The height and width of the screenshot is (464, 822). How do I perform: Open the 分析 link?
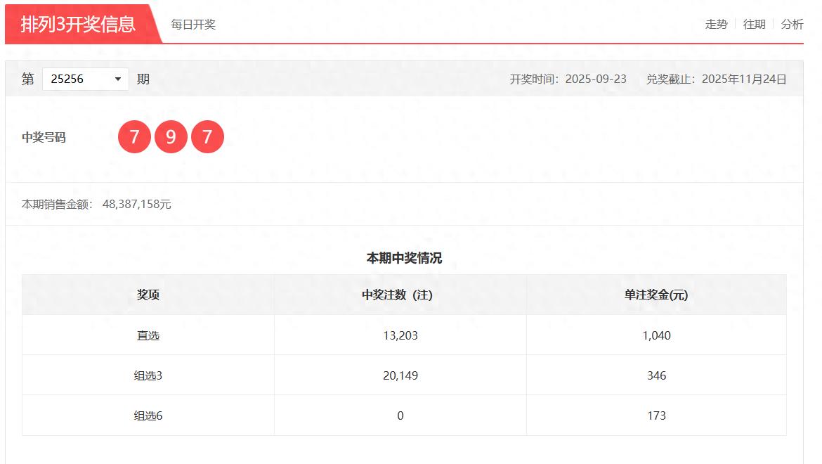[x=792, y=24]
